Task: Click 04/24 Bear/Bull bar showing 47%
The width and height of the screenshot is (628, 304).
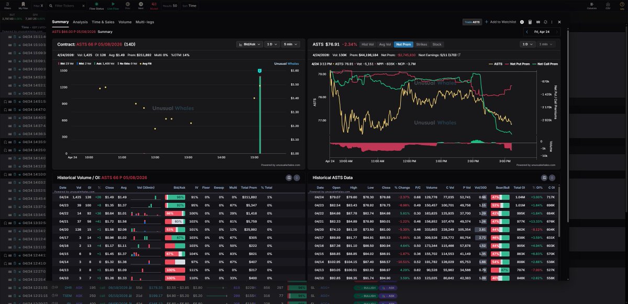Action: [500, 197]
